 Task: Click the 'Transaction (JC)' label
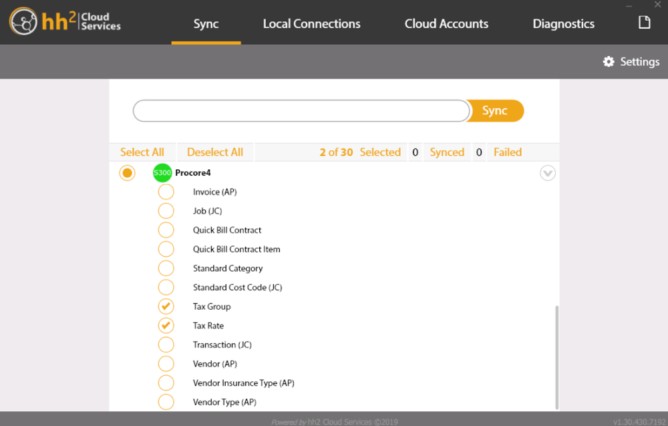(222, 344)
